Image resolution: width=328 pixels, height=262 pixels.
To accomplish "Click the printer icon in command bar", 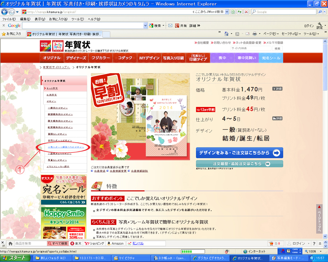I will pyautogui.click(x=255, y=33).
